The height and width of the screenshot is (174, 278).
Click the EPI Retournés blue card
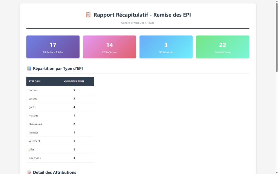click(166, 47)
